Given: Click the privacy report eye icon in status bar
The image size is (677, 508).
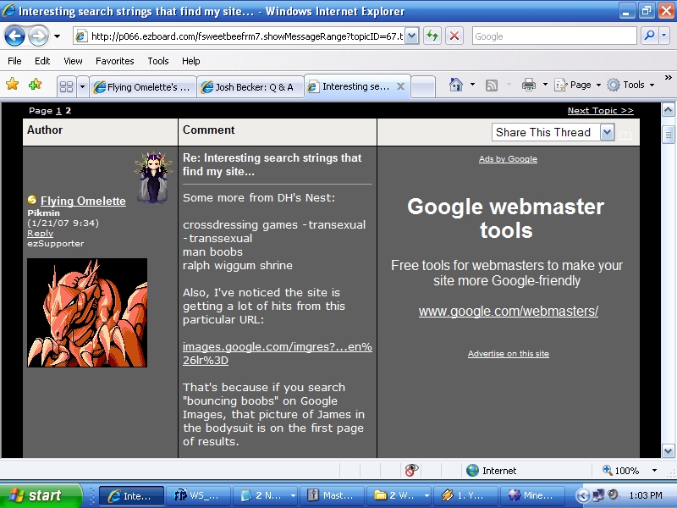Looking at the screenshot, I should [411, 470].
